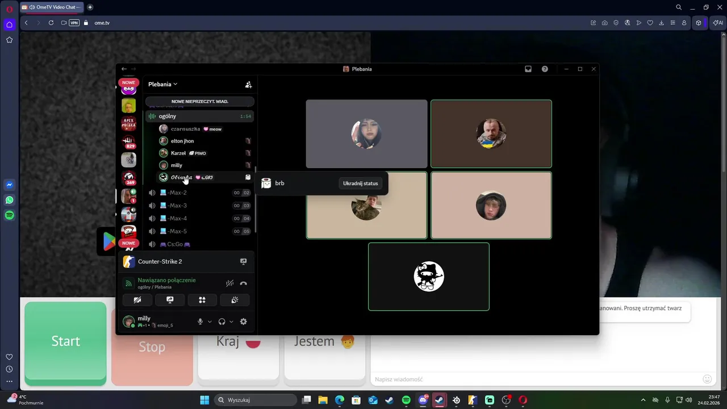Turn on the Discord camera
Viewport: 727px width, 409px height.
[137, 299]
